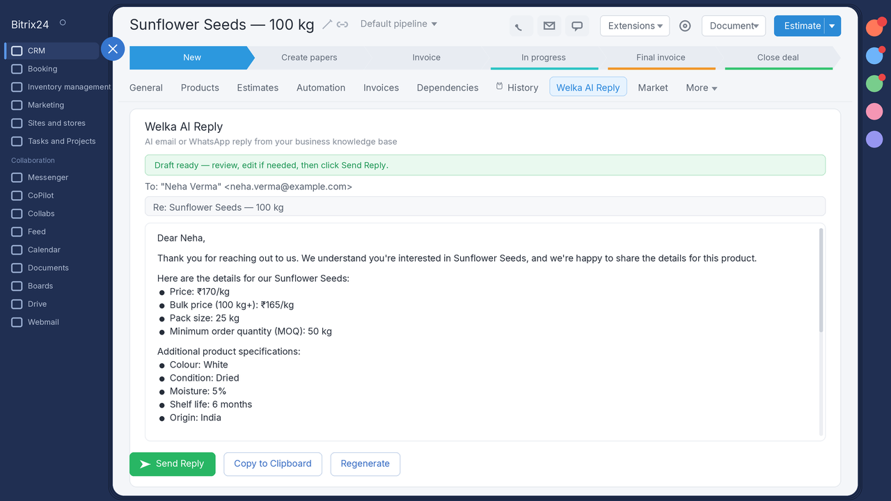Open the Market tab

point(653,88)
